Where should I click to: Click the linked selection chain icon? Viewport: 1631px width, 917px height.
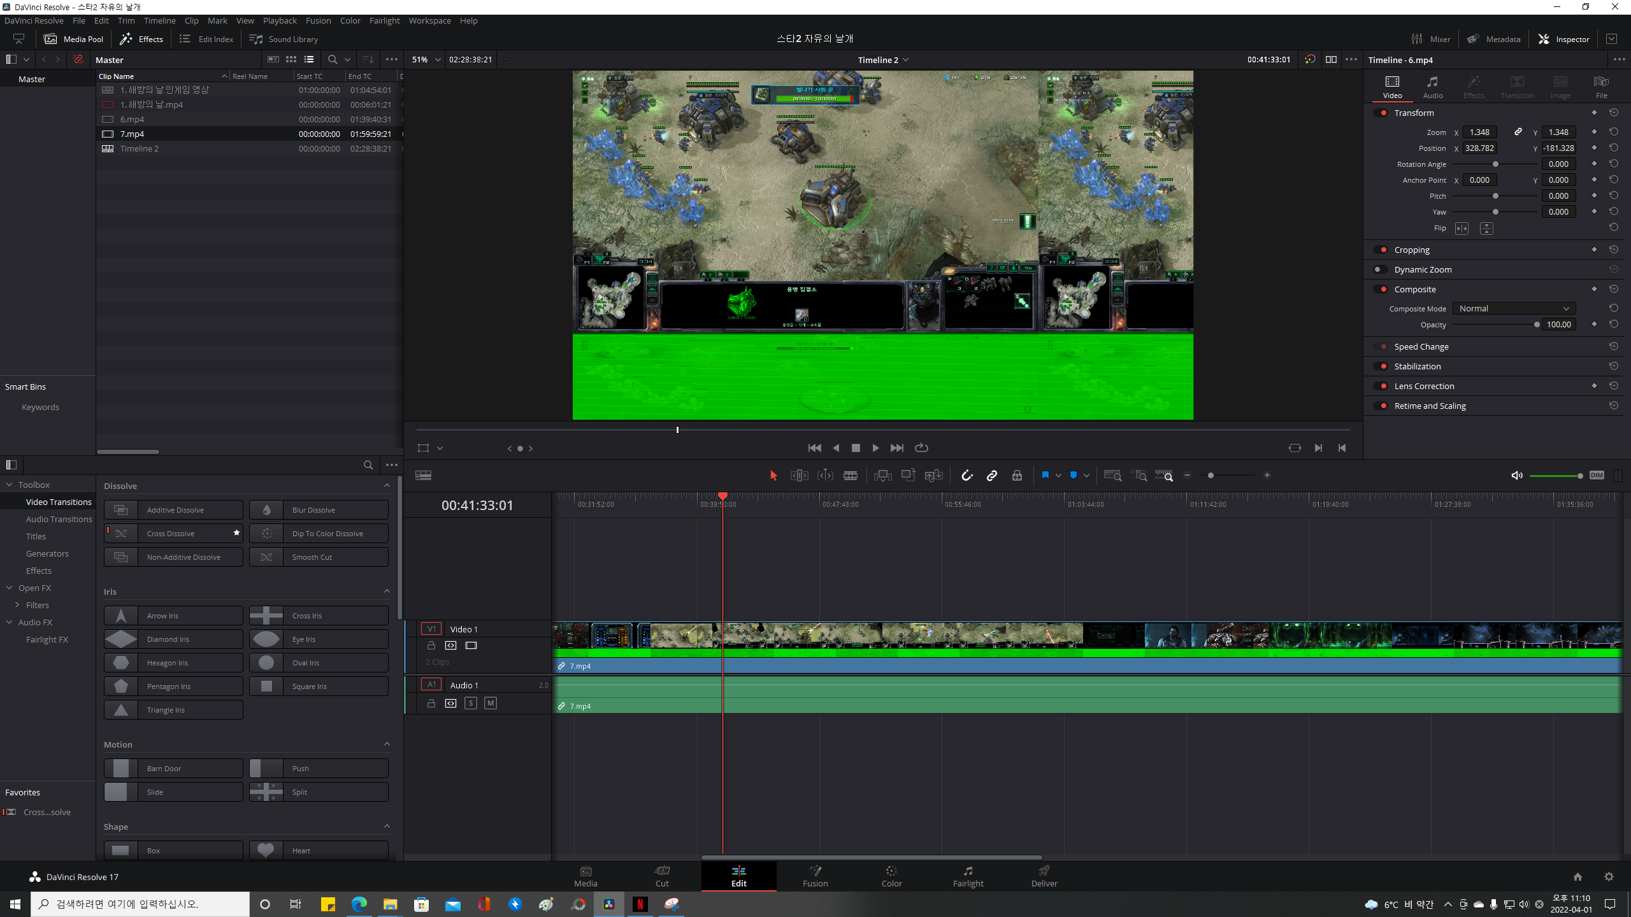coord(992,476)
